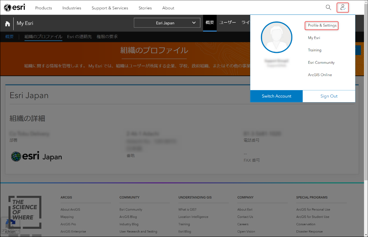
Task: Open the Stories menu
Action: (145, 8)
